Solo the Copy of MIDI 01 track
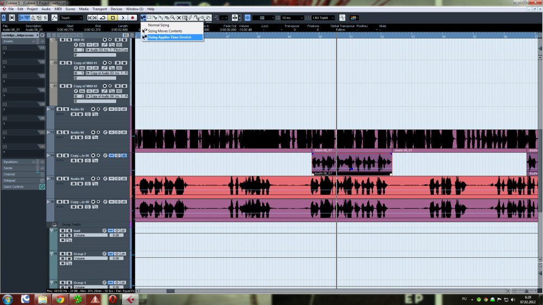 [69, 63]
